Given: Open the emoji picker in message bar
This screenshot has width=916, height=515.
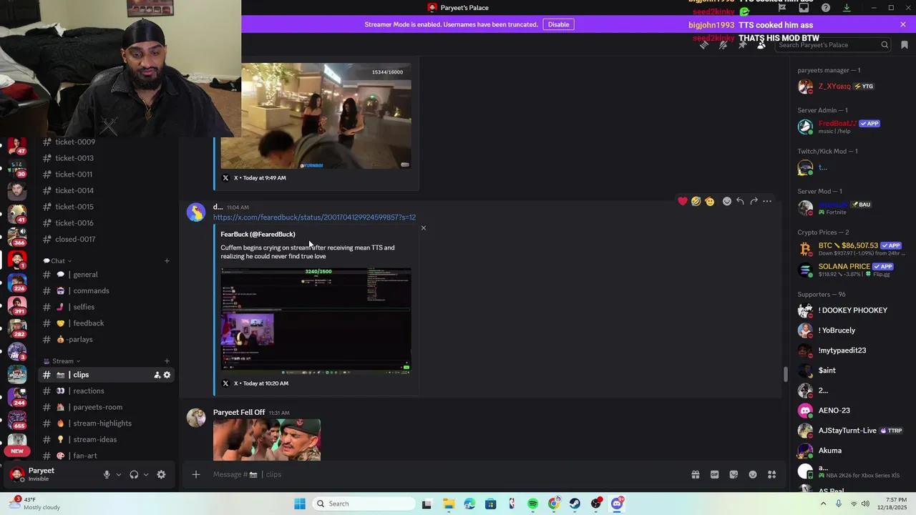Looking at the screenshot, I should [753, 475].
